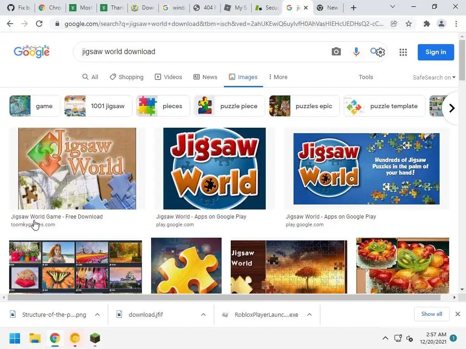The height and width of the screenshot is (349, 466).
Task: Switch to Videos results
Action: pos(168,77)
